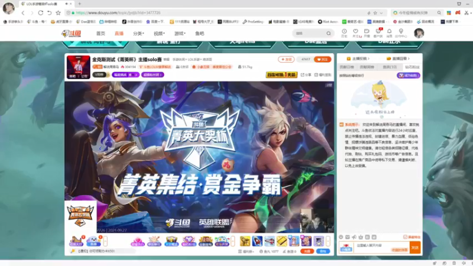The width and height of the screenshot is (473, 266).
Task: Click the fan badge selector left of chat input
Action: pos(346,248)
